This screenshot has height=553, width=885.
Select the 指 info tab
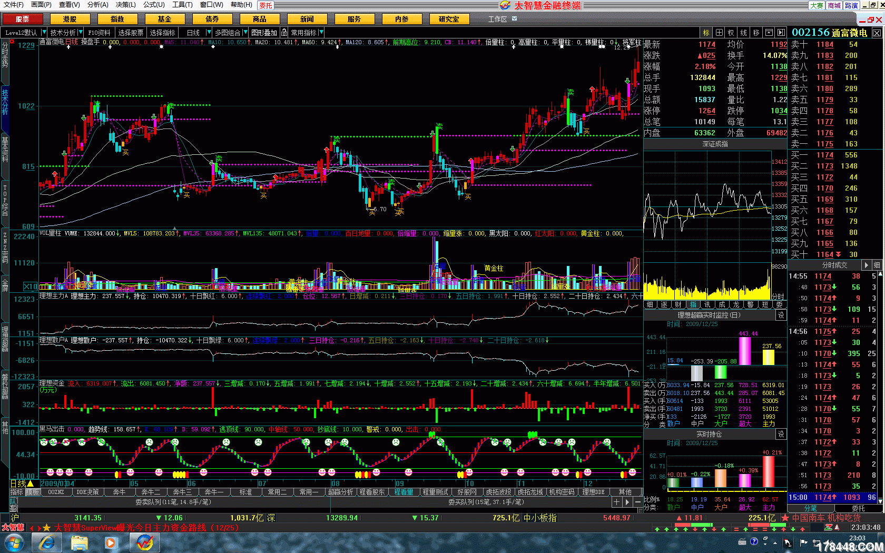693,304
